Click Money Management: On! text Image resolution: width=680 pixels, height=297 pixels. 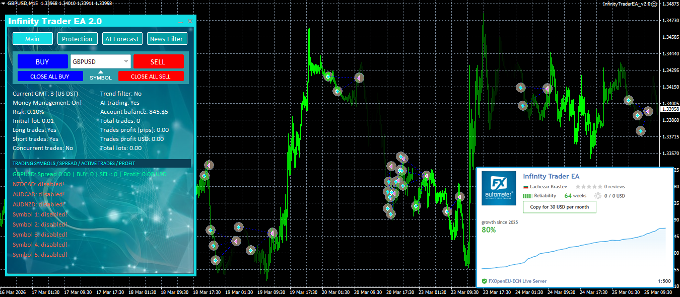[47, 103]
